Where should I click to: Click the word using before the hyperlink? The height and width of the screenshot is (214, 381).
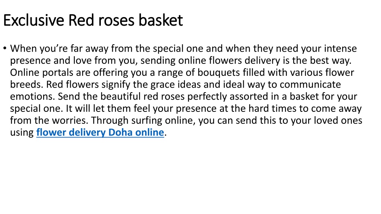[22, 133]
